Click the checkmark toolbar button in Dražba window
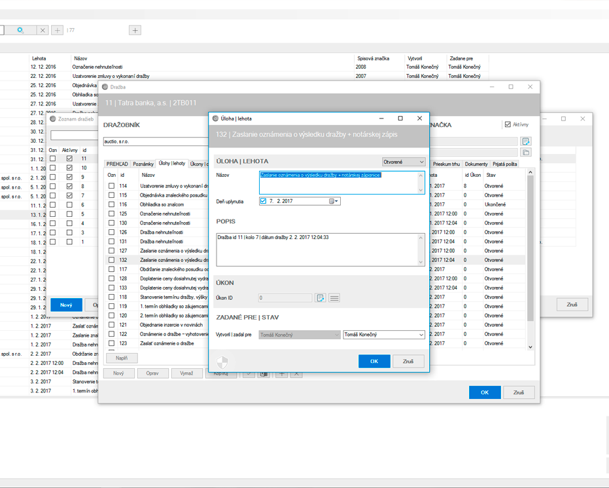Image resolution: width=609 pixels, height=488 pixels. (249, 374)
